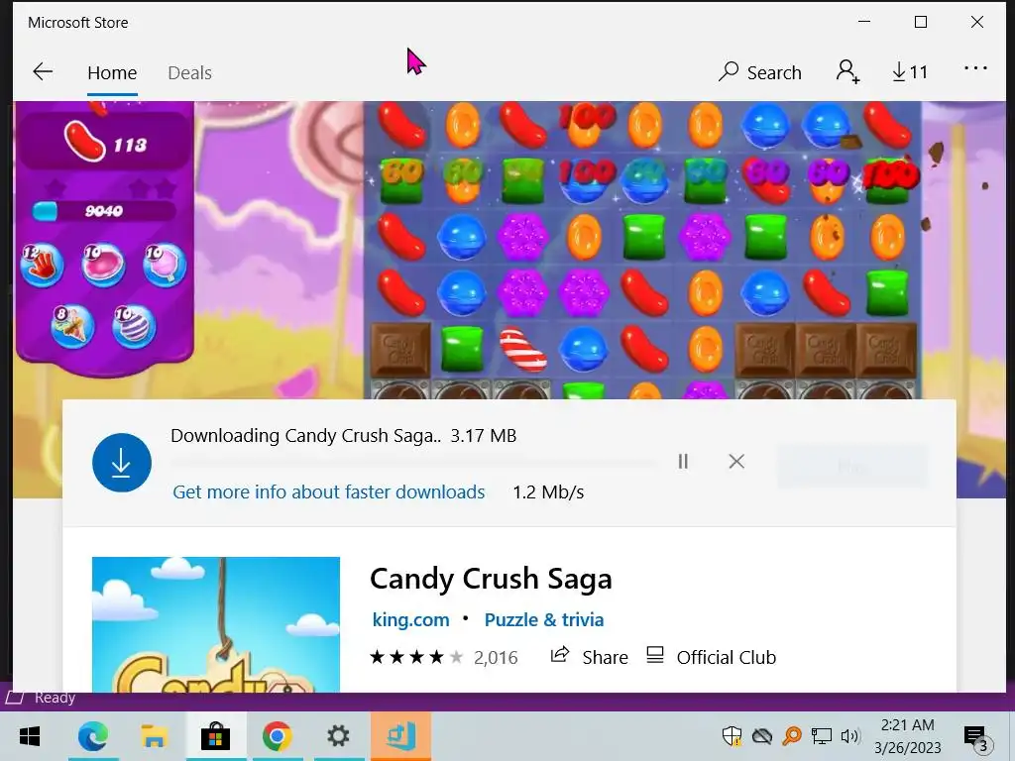Image resolution: width=1015 pixels, height=761 pixels.
Task: Click the Ready status bar label
Action: click(56, 698)
